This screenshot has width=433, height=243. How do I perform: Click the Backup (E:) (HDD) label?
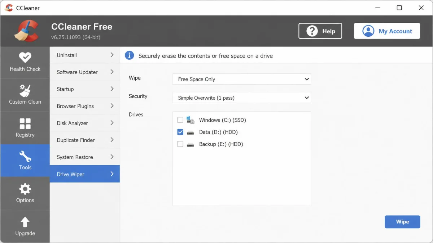pyautogui.click(x=221, y=144)
